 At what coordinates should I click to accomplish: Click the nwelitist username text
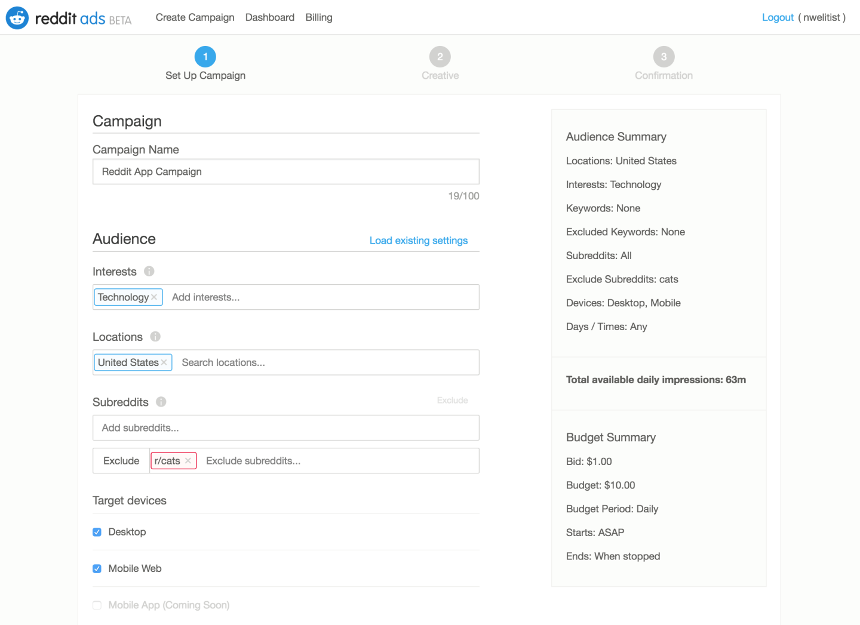tap(821, 17)
